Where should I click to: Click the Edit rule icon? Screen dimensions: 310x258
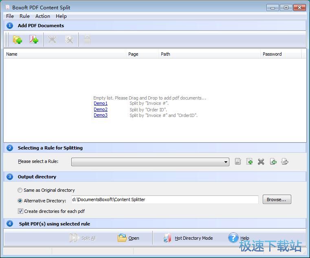pos(238,162)
